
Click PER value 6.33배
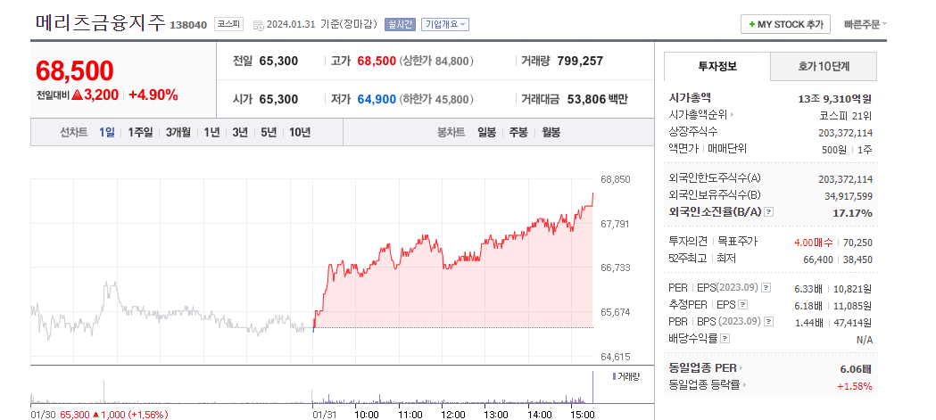(808, 289)
